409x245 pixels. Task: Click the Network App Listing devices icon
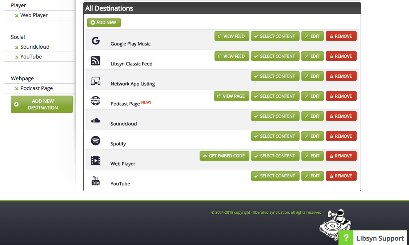point(96,81)
